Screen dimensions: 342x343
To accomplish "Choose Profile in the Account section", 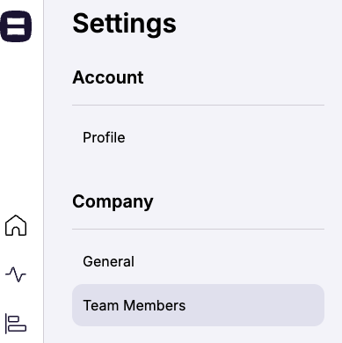I will tap(104, 137).
